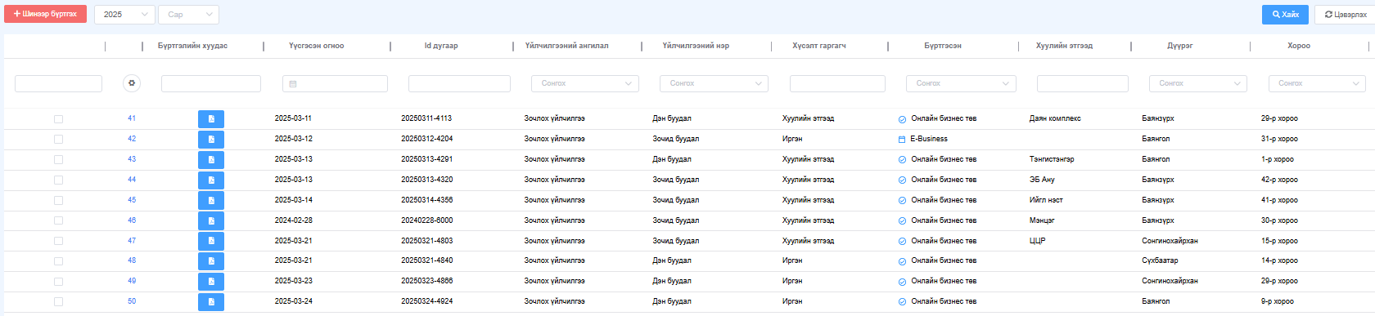Open record link number 46
Viewport: 1375px width, 316px height.
click(132, 220)
